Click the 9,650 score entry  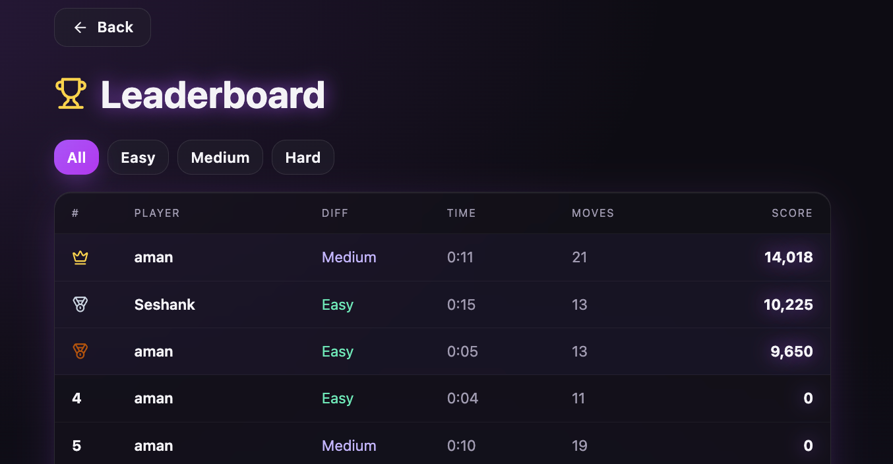click(791, 351)
